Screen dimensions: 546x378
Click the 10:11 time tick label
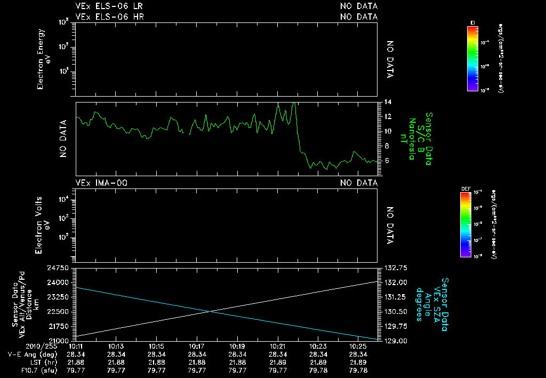pyautogui.click(x=76, y=346)
